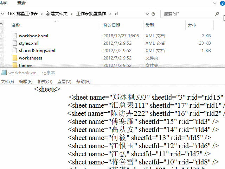Expand subfolders arrow after 163-批量工作表
The width and height of the screenshot is (225, 169).
click(42, 14)
